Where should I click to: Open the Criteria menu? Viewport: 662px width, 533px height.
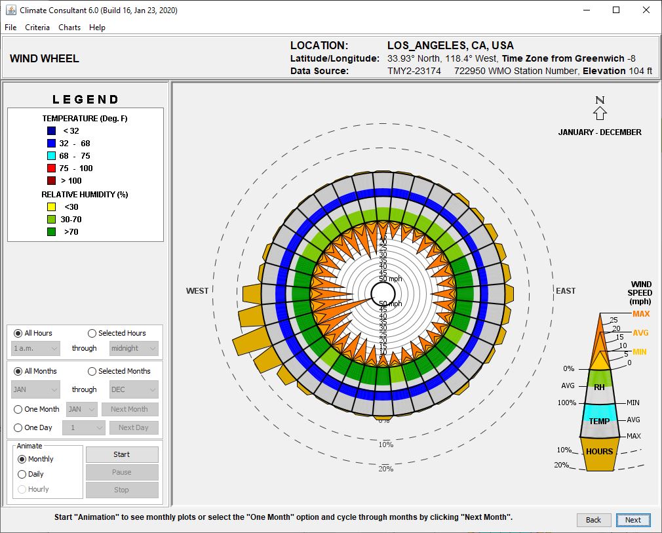point(37,28)
